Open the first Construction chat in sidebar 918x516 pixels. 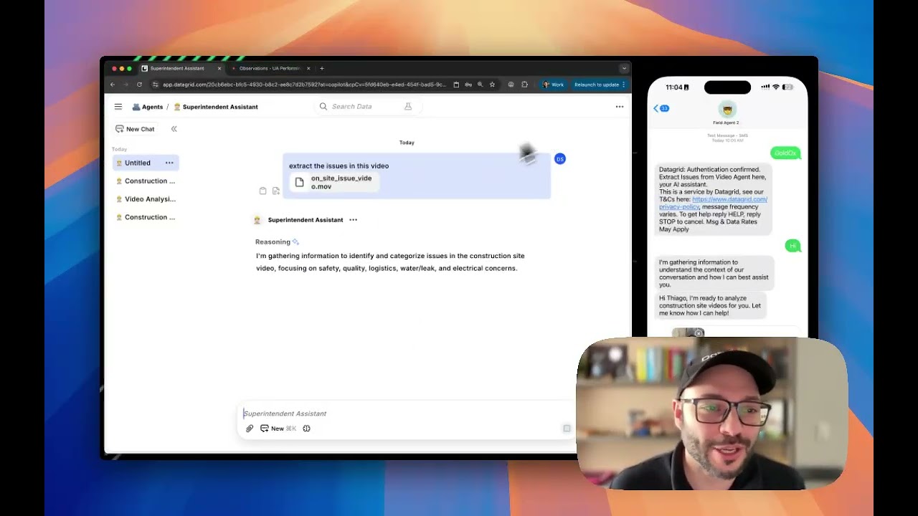[x=146, y=181]
